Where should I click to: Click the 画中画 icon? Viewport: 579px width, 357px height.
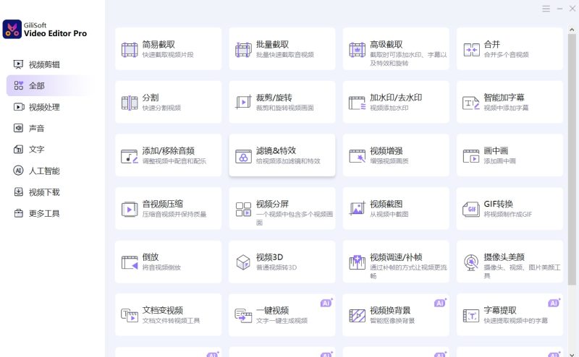(x=471, y=156)
